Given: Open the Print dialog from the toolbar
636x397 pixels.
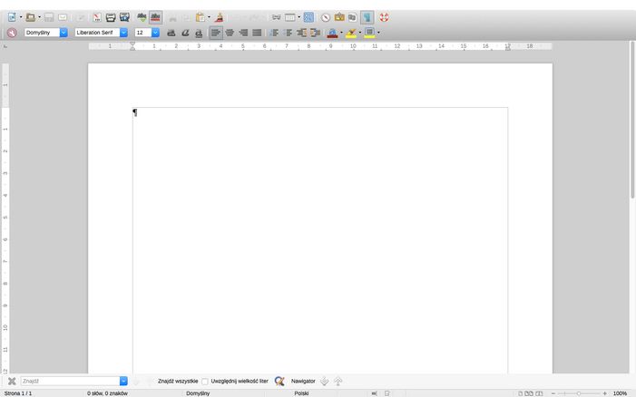Looking at the screenshot, I should click(111, 17).
